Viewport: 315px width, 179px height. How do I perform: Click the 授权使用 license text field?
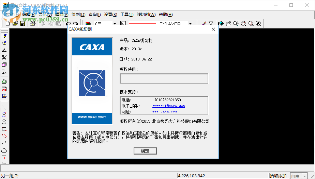[x=164, y=78]
